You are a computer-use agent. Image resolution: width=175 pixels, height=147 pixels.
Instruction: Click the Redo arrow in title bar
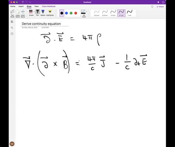[27, 2]
